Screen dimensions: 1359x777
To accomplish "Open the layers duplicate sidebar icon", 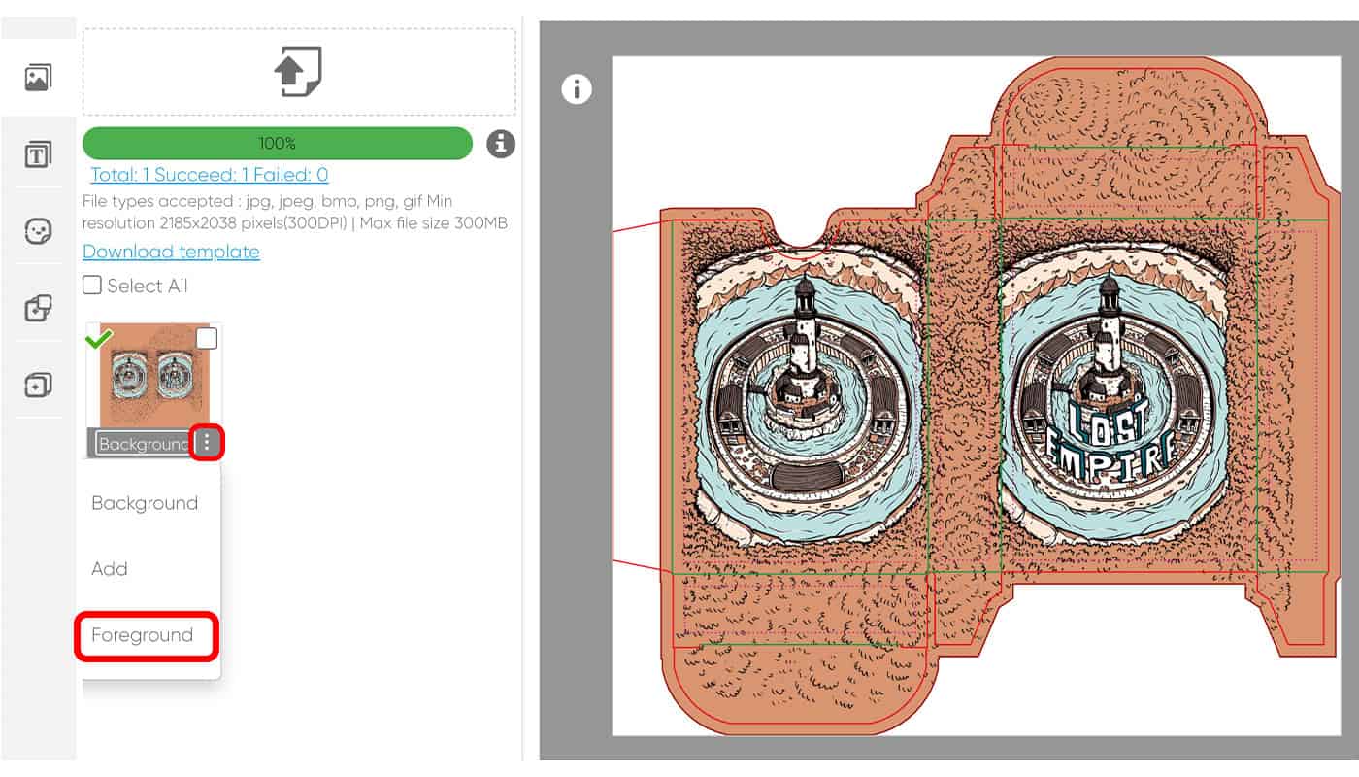I will (38, 386).
